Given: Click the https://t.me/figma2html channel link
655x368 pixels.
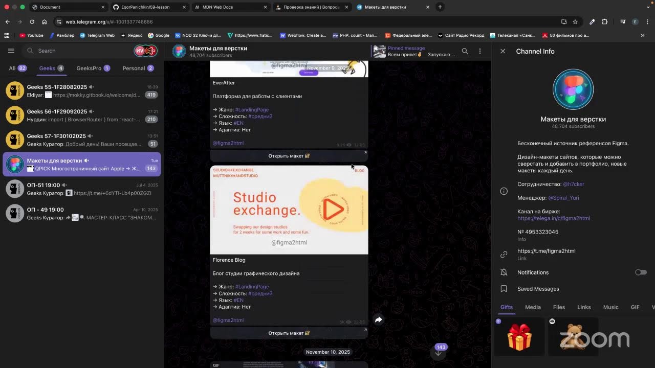Looking at the screenshot, I should coord(547,251).
